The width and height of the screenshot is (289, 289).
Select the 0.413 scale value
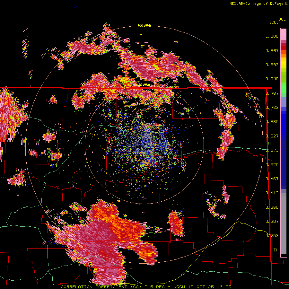coord(272,193)
